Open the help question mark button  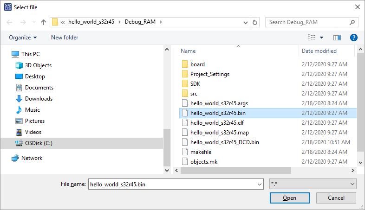pos(353,38)
